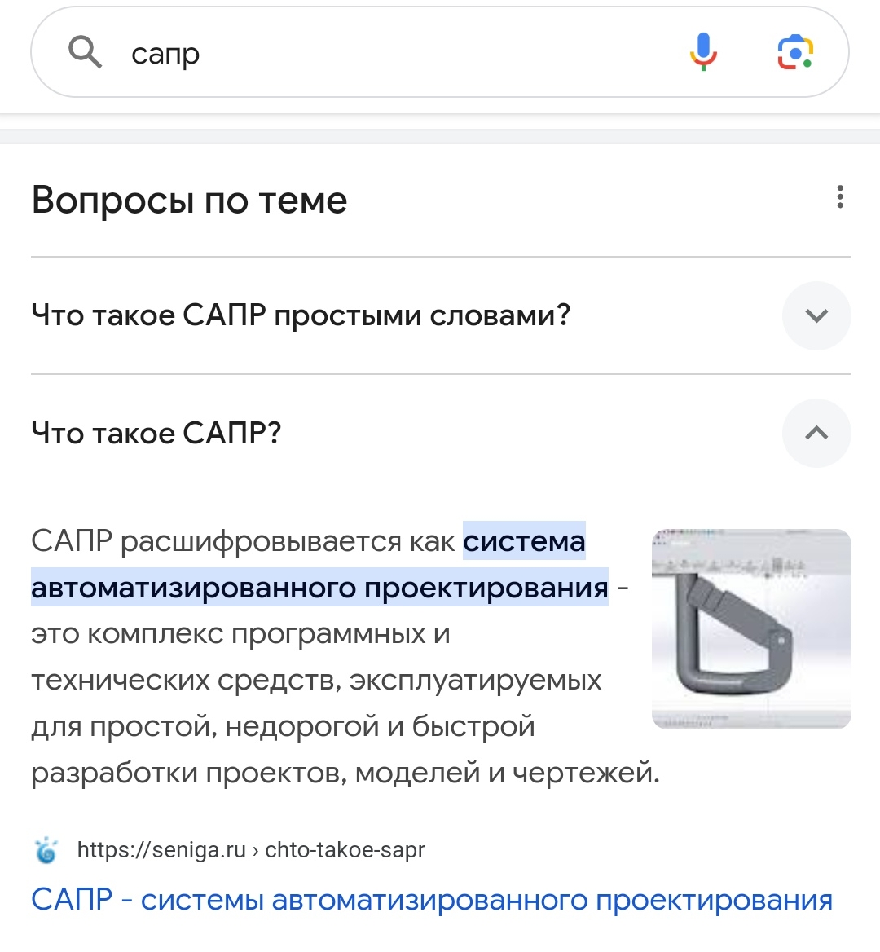Click the magnifying glass search icon
880x952 pixels.
(85, 51)
